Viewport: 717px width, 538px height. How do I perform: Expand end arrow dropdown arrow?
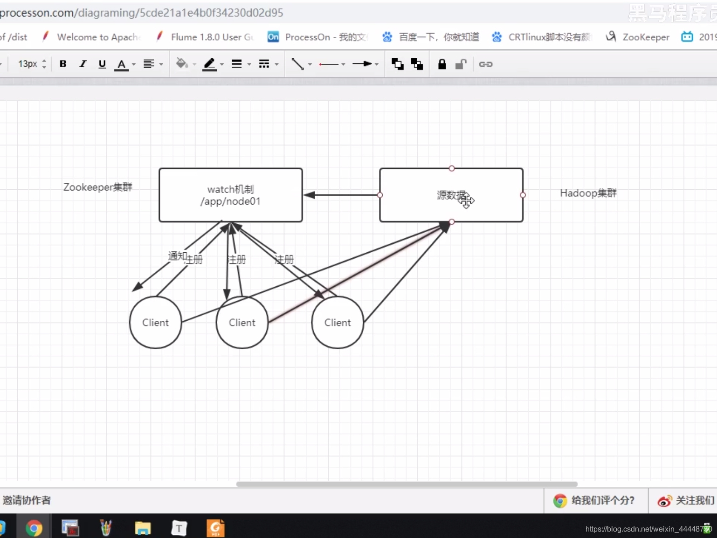tap(377, 64)
